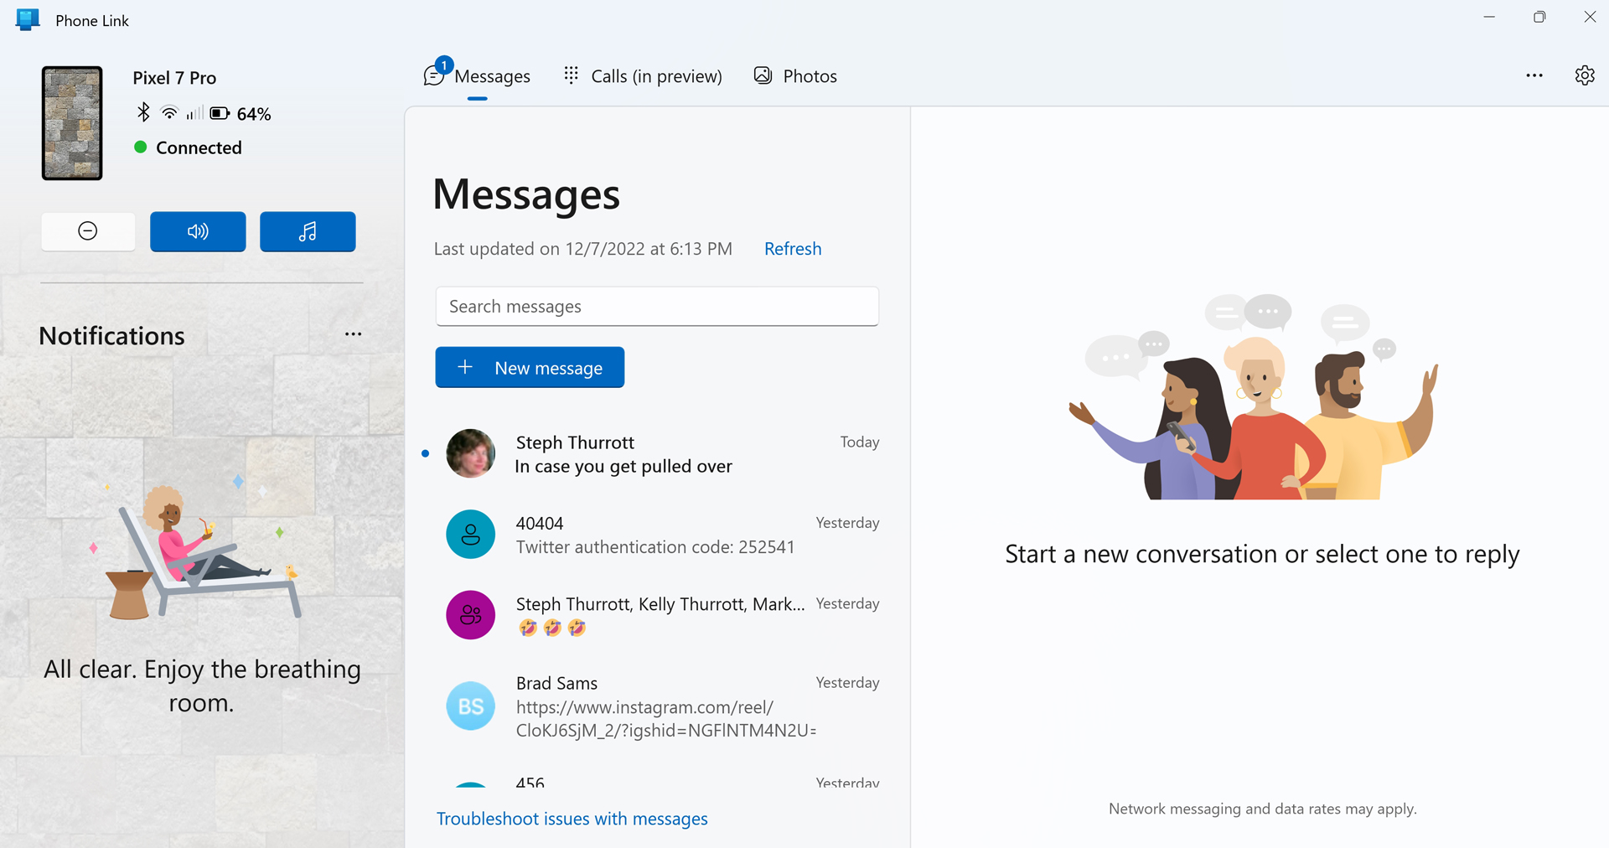
Task: Click the 40404 contact avatar icon
Action: pos(471,535)
